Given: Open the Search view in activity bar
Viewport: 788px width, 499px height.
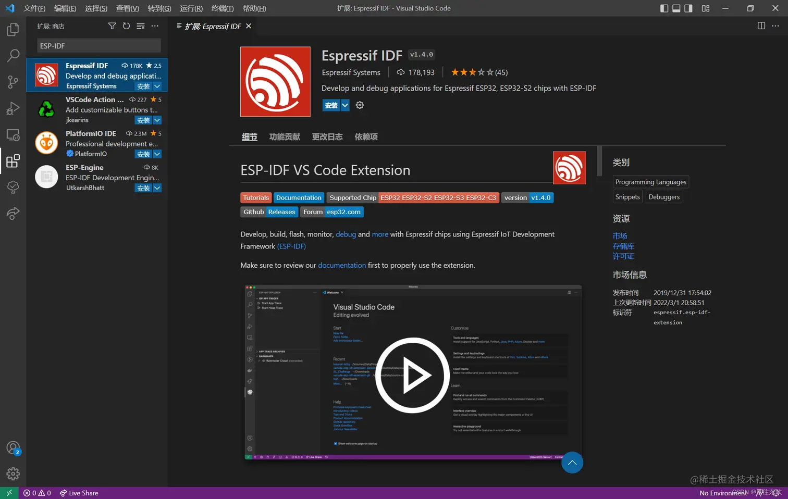Looking at the screenshot, I should coord(13,55).
